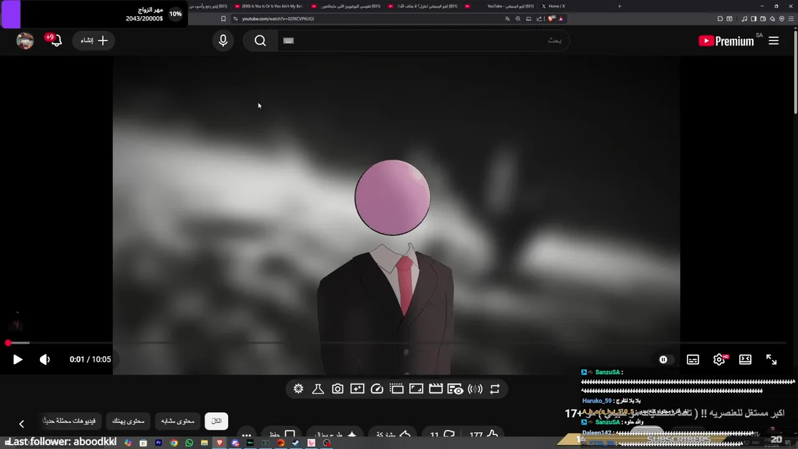798x449 pixels.
Task: Click the search magnifier button
Action: click(x=260, y=41)
